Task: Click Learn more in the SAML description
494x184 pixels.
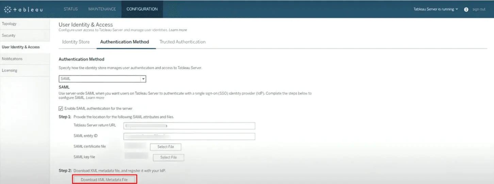Action: click(x=95, y=98)
